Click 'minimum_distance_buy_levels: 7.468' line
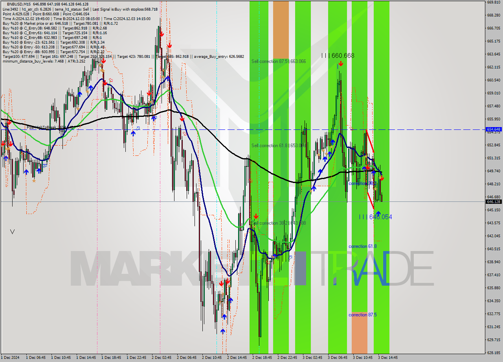Viewport: 503px width, 362px height. (43, 61)
